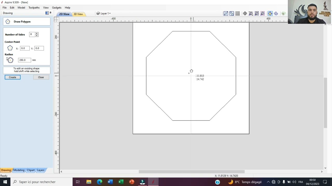Open the Edit menu
The width and height of the screenshot is (332, 186).
(12, 7)
